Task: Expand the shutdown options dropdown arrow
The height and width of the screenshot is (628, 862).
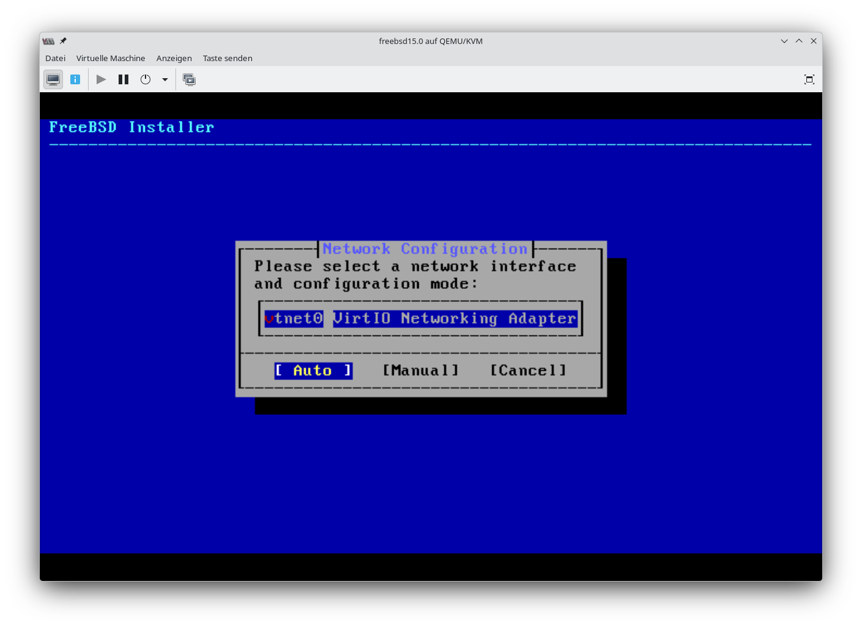Action: click(165, 79)
